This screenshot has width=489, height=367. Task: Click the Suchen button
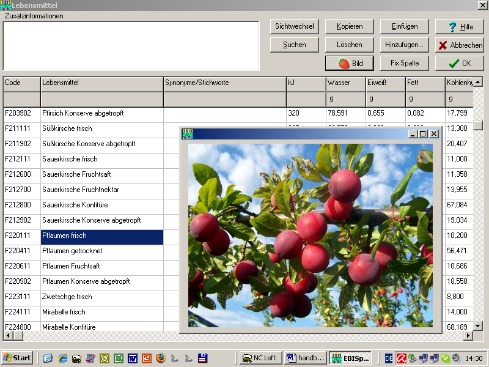295,45
